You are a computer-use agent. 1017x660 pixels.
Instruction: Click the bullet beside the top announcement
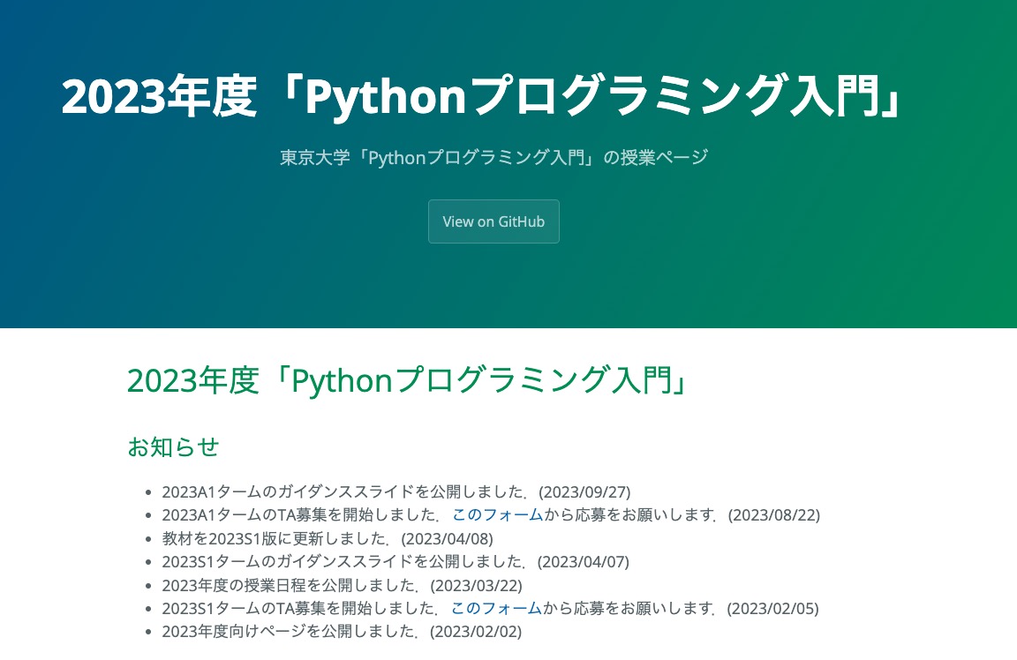click(147, 491)
